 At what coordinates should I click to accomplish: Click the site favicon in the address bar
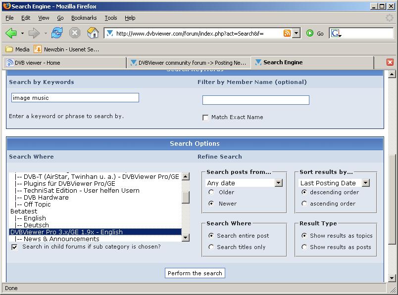click(x=110, y=33)
